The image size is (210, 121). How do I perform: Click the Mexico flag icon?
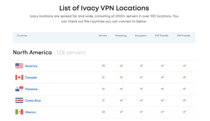pyautogui.click(x=19, y=112)
